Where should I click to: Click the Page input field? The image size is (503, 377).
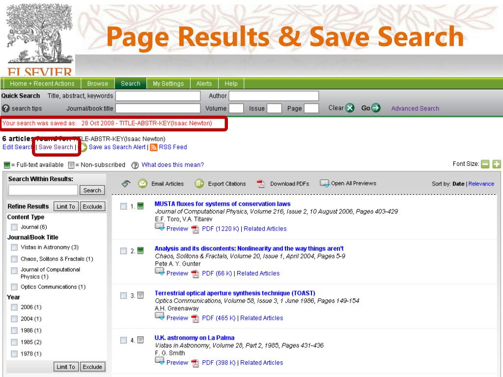point(311,108)
